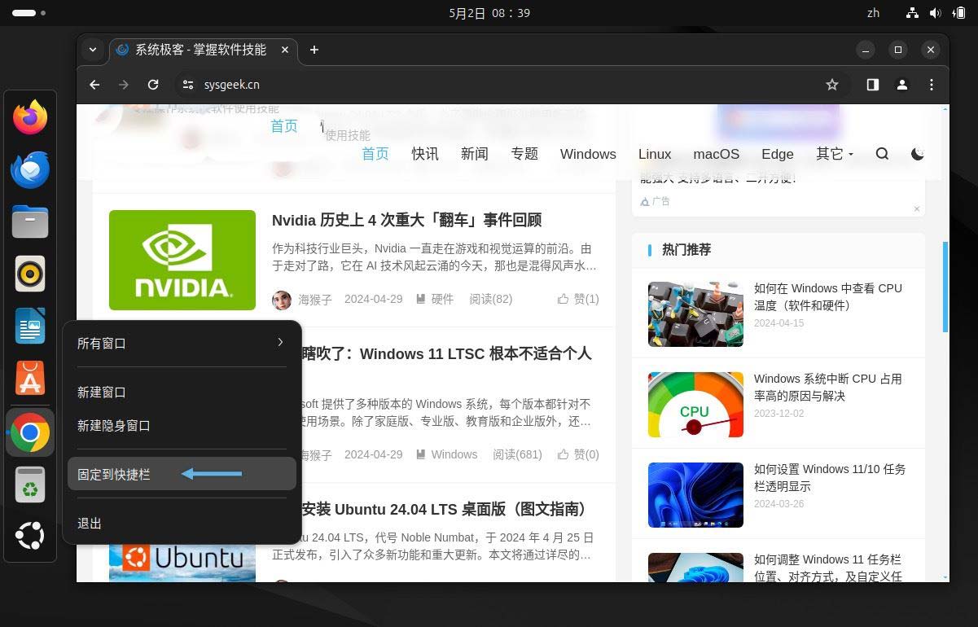
Task: Expand the 所有窗口 submenu
Action: coord(181,343)
